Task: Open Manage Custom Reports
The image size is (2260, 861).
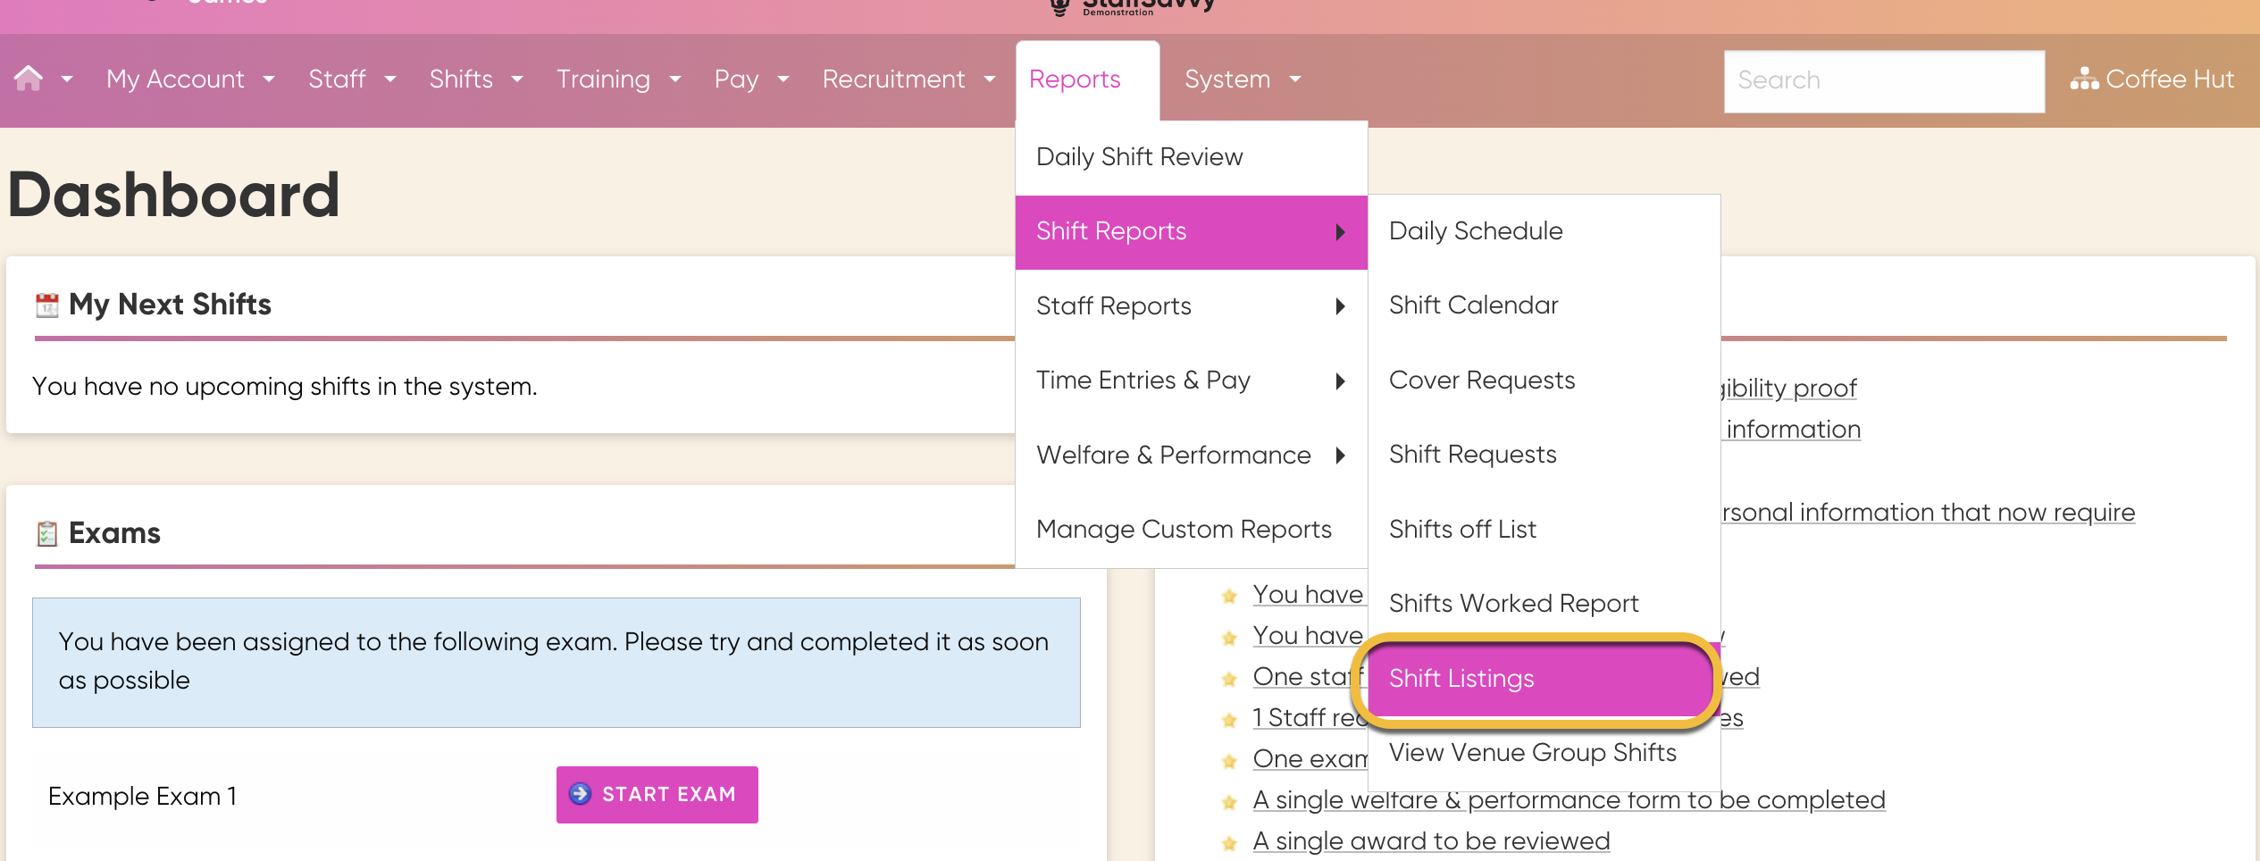Action: pyautogui.click(x=1192, y=530)
